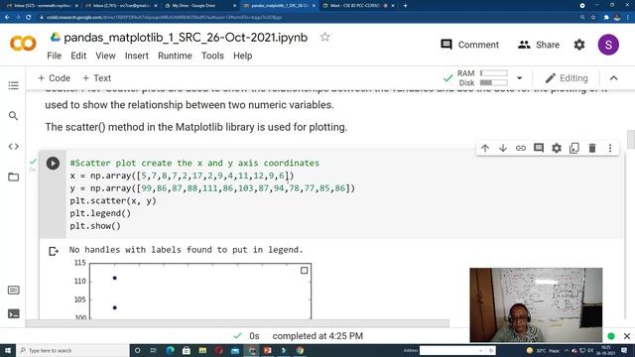Add a new Code cell

pos(54,78)
